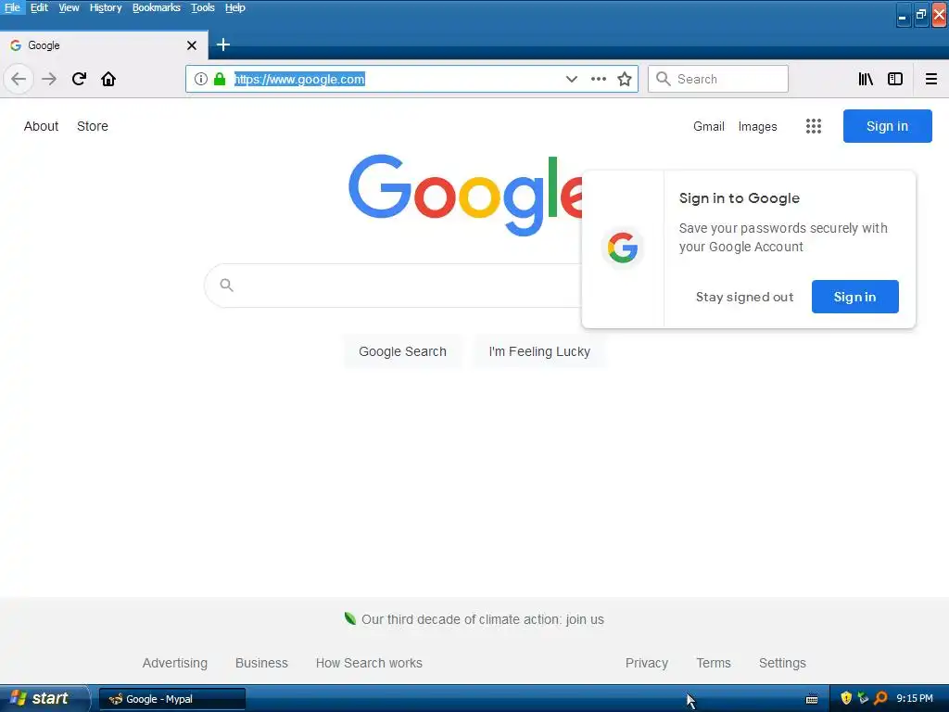This screenshot has height=712, width=949.
Task: Minimize the browser window
Action: click(903, 15)
